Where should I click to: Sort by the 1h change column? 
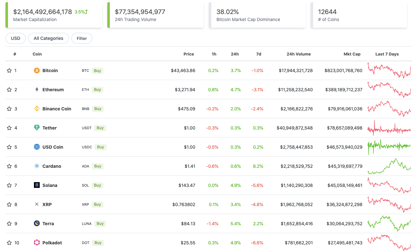tap(214, 54)
